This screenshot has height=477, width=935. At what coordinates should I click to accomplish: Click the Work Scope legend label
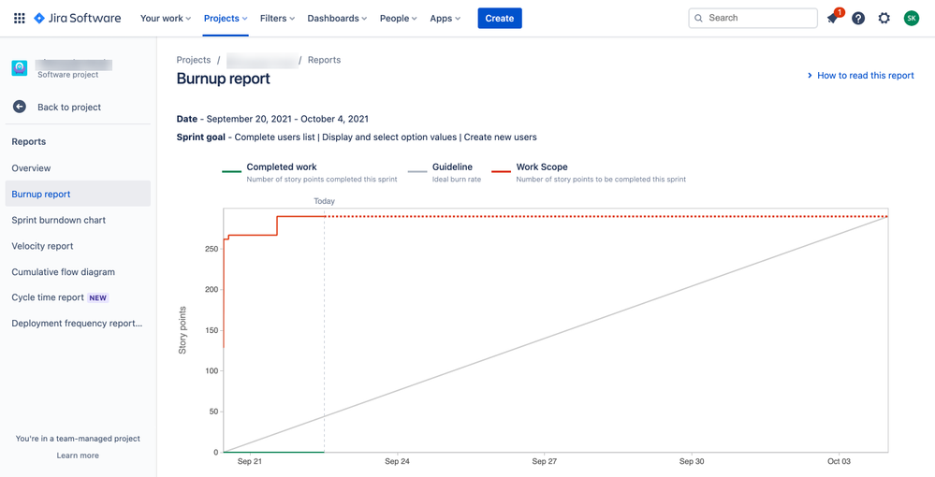coord(542,166)
